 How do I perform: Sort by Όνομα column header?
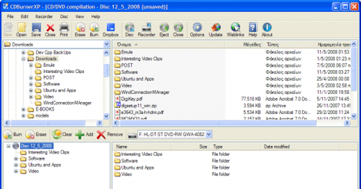point(169,45)
